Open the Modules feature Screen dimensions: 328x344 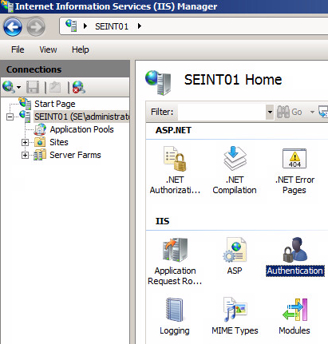coord(294,316)
